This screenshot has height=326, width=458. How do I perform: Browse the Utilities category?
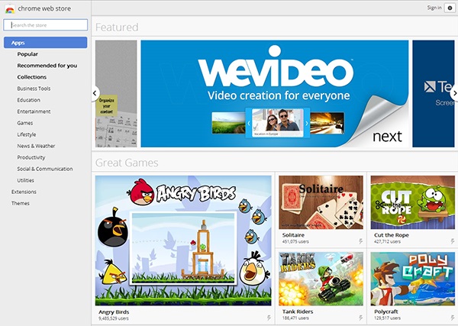pos(25,180)
